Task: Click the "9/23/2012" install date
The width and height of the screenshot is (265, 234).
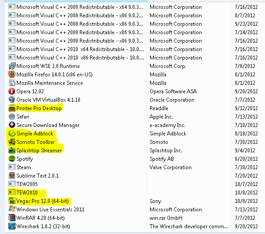Action: (x=246, y=24)
